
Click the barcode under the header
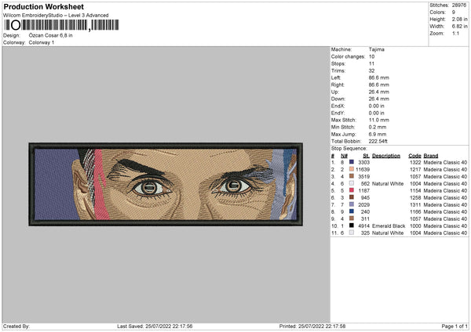61,25
